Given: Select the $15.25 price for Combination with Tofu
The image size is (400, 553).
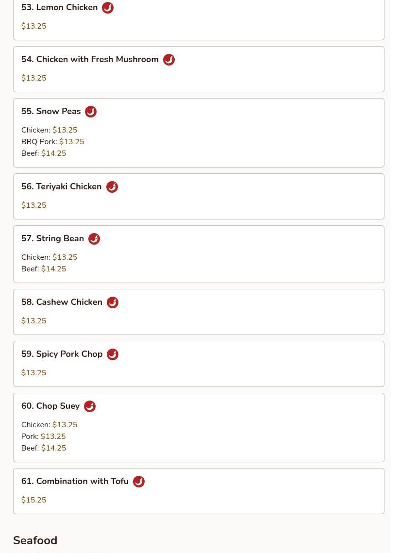Looking at the screenshot, I should pyautogui.click(x=34, y=500).
